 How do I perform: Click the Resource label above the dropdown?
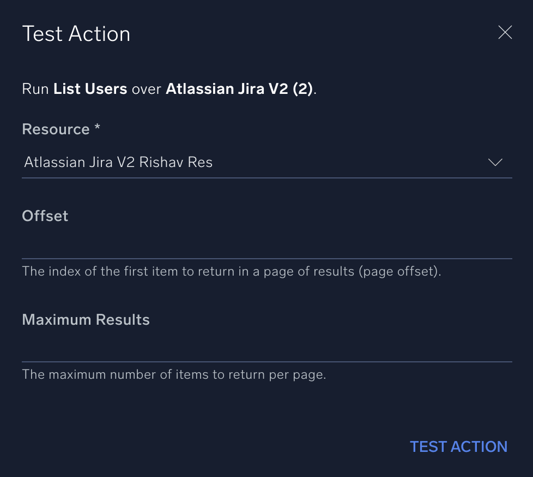(x=55, y=129)
